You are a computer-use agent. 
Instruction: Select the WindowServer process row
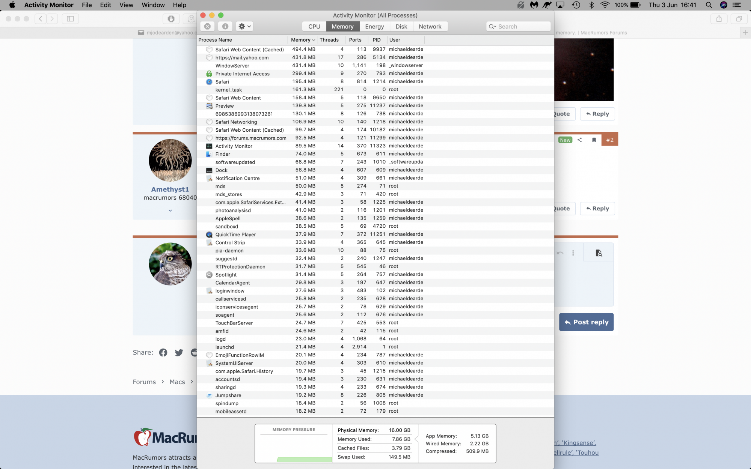coord(375,66)
